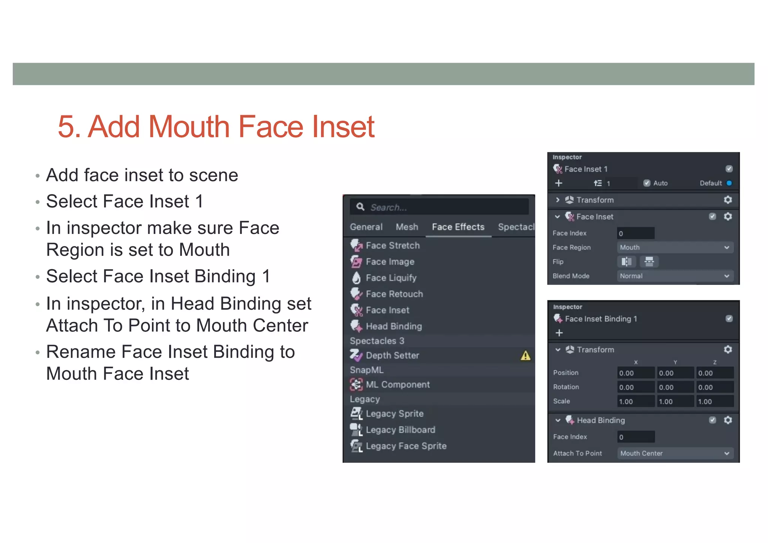Toggle the Auto render order checkbox
This screenshot has height=543, width=768.
647,183
